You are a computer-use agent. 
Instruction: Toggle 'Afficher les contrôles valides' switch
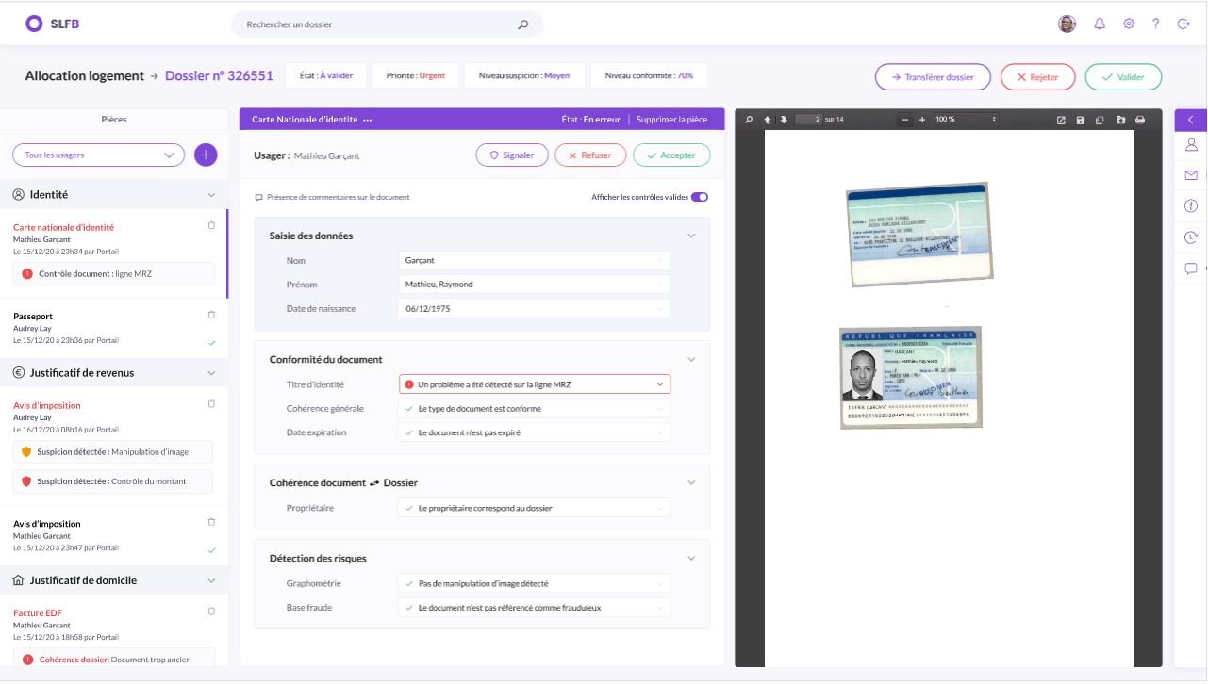(699, 197)
